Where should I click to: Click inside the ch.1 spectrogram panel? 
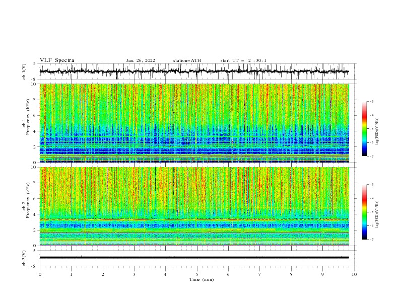[x=194, y=123]
